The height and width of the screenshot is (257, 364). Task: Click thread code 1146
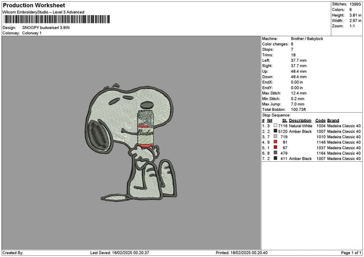pos(321,142)
